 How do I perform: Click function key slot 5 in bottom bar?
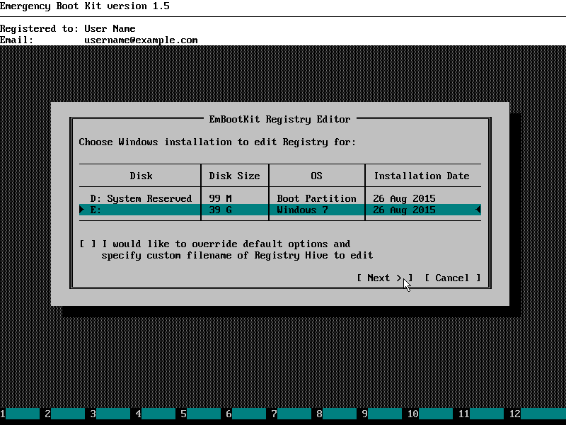coord(201,414)
